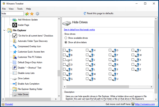Click the drive list horizontal scrollbar thumb

pos(98,87)
